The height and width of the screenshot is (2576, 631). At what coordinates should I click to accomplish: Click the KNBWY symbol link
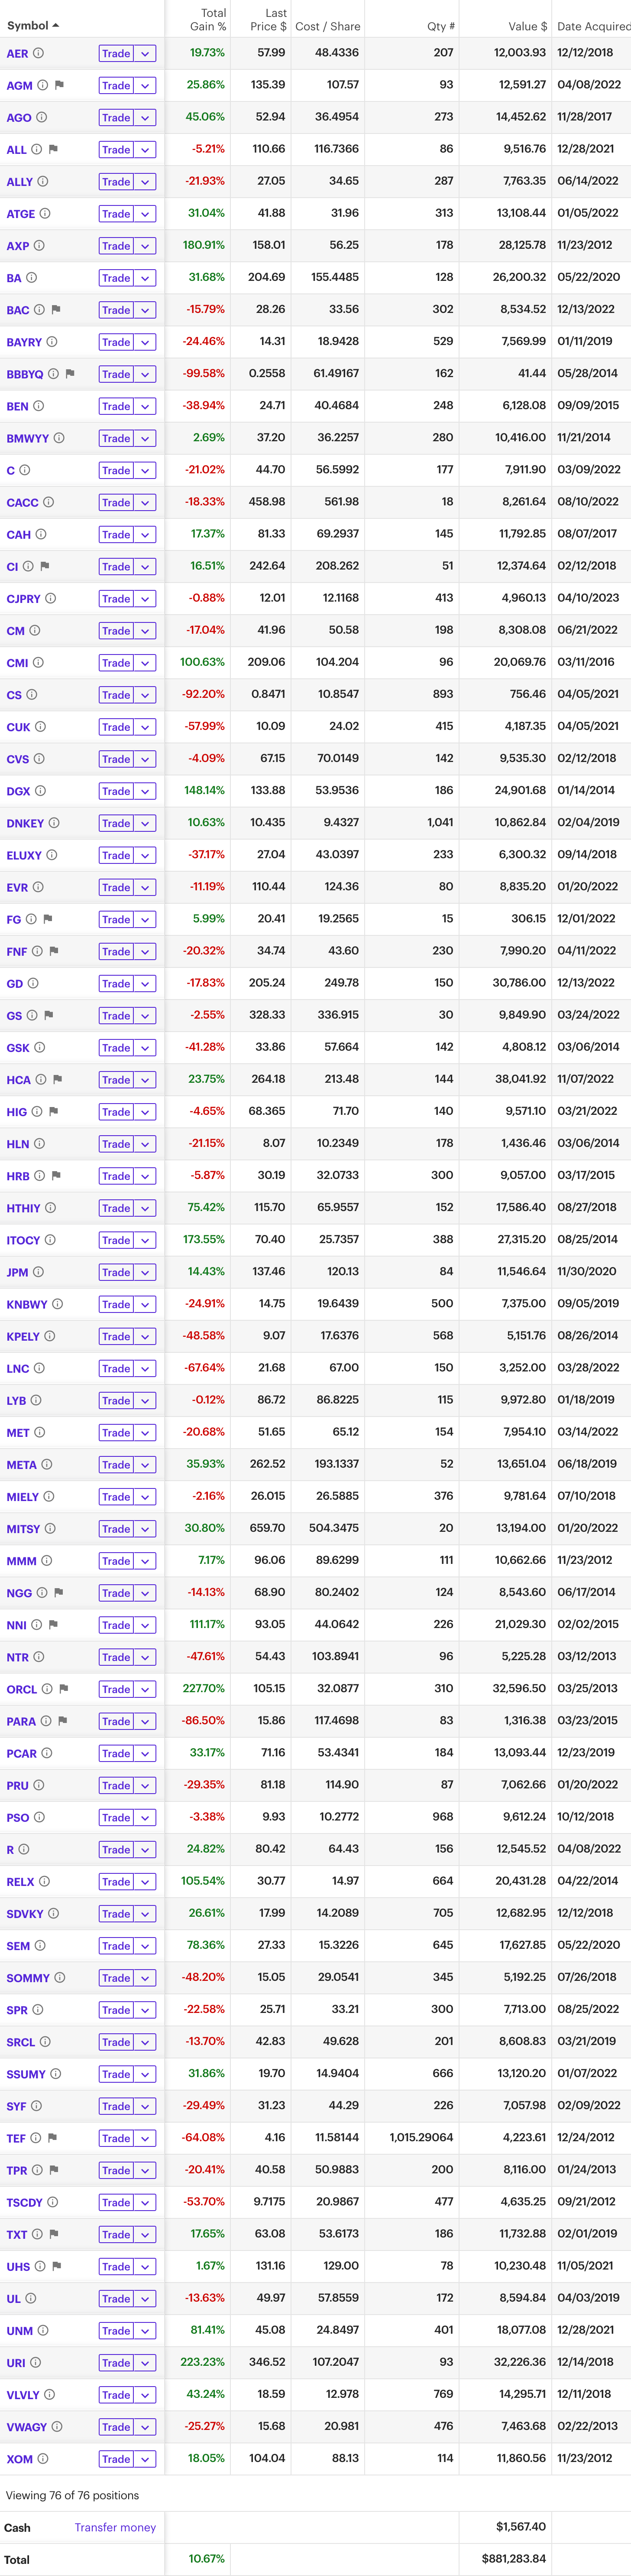point(27,1304)
